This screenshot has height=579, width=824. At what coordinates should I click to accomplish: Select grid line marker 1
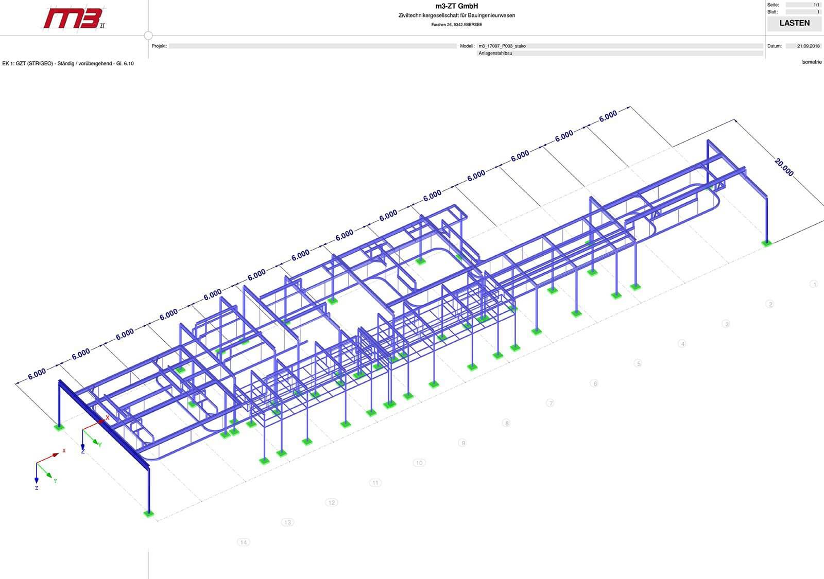pos(814,284)
